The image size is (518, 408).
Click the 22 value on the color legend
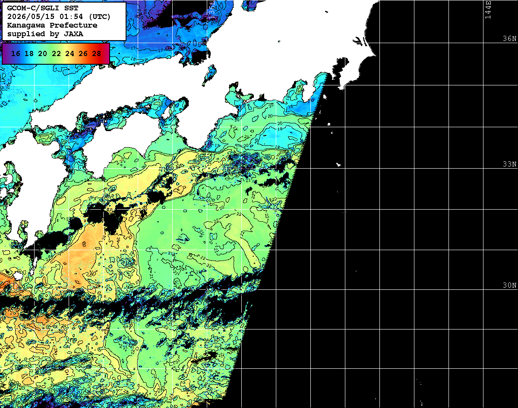click(56, 53)
